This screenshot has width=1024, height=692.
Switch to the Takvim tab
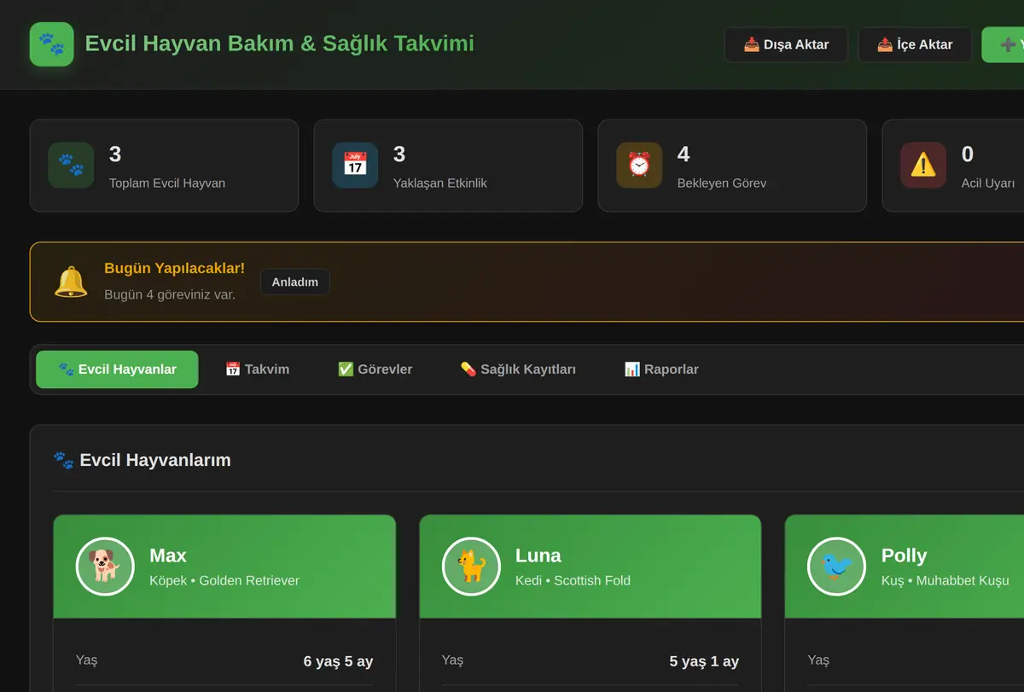257,369
